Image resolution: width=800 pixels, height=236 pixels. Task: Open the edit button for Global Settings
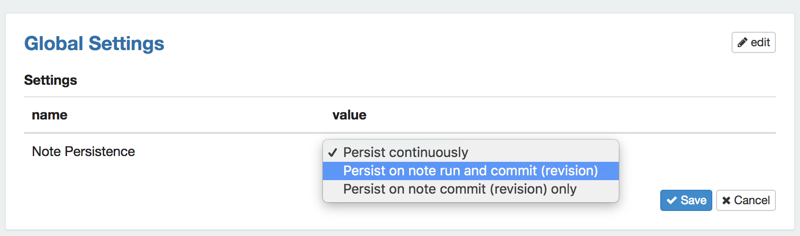[753, 42]
